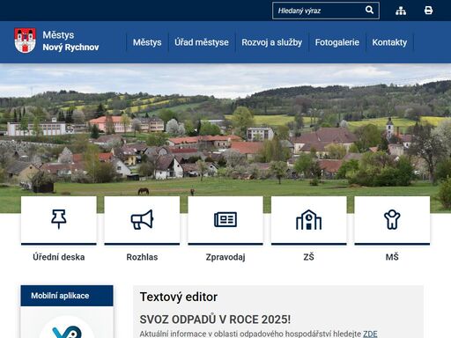The width and height of the screenshot is (451, 338).
Task: Click the printer icon
Action: click(x=428, y=11)
